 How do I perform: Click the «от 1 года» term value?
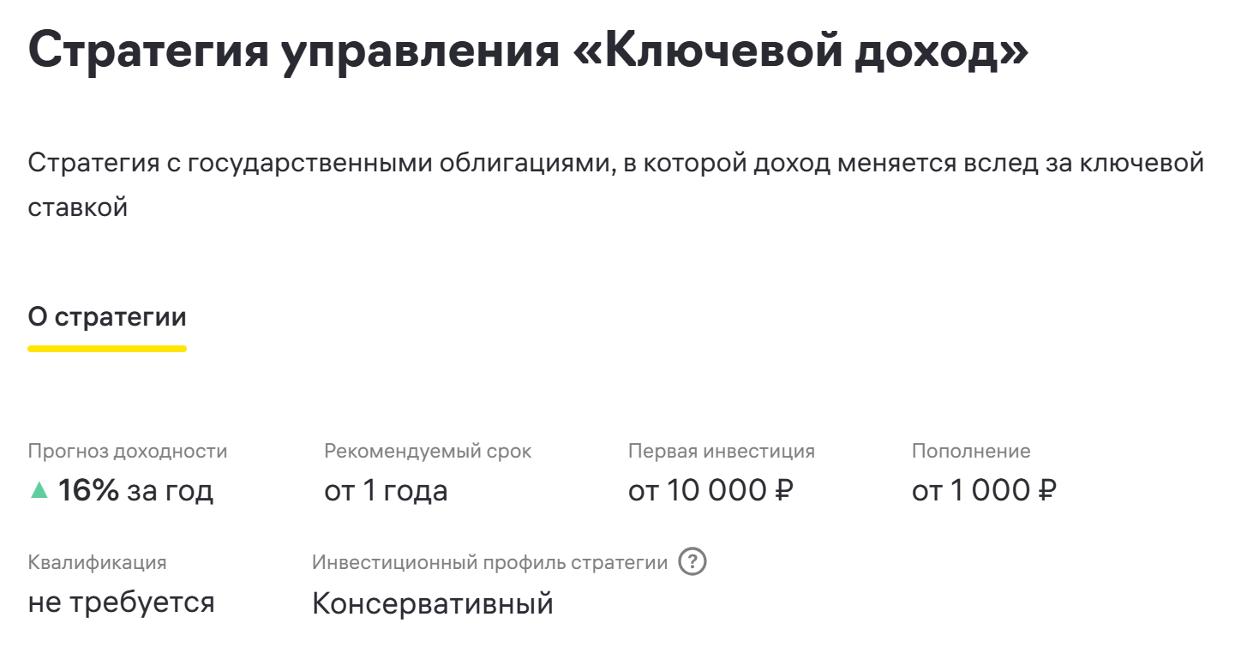coord(386,490)
